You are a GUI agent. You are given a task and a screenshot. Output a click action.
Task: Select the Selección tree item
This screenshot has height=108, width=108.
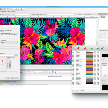tap(104, 16)
